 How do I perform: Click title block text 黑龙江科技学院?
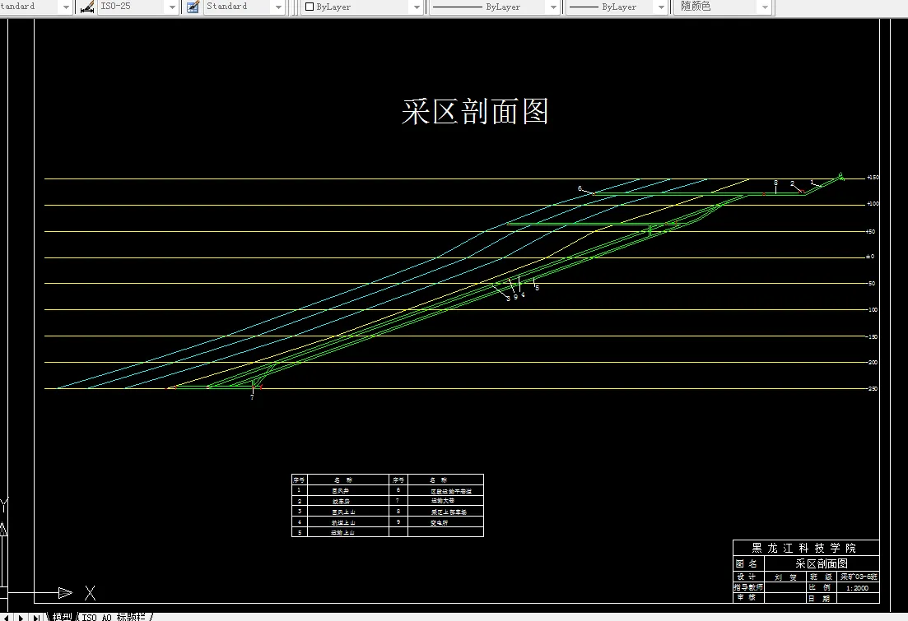[803, 548]
